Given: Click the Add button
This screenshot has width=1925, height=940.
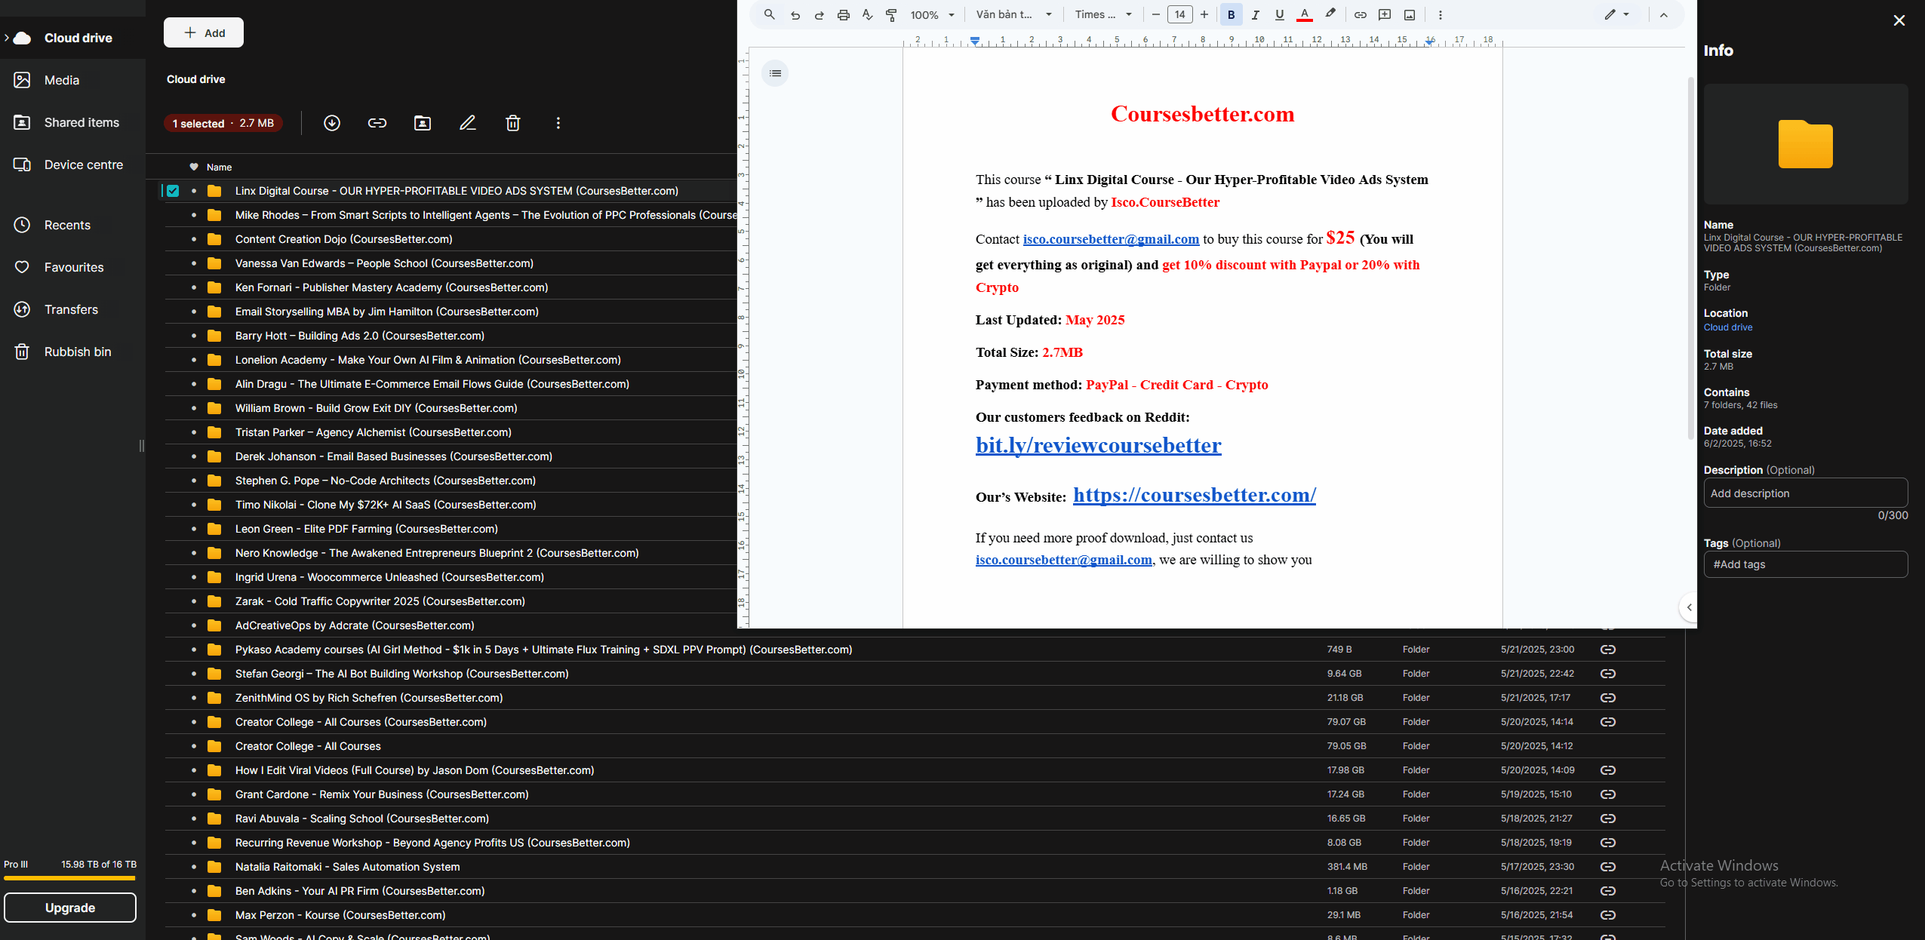Looking at the screenshot, I should pos(204,32).
